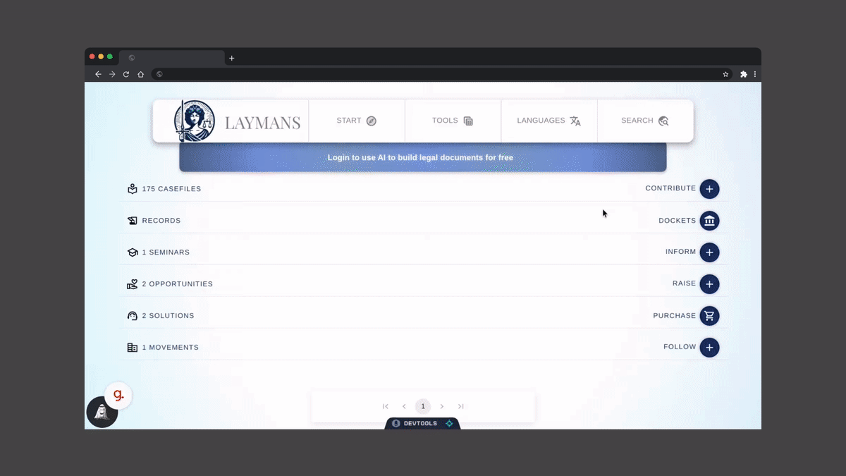Open the 1 Seminars section
846x476 pixels.
tap(166, 252)
